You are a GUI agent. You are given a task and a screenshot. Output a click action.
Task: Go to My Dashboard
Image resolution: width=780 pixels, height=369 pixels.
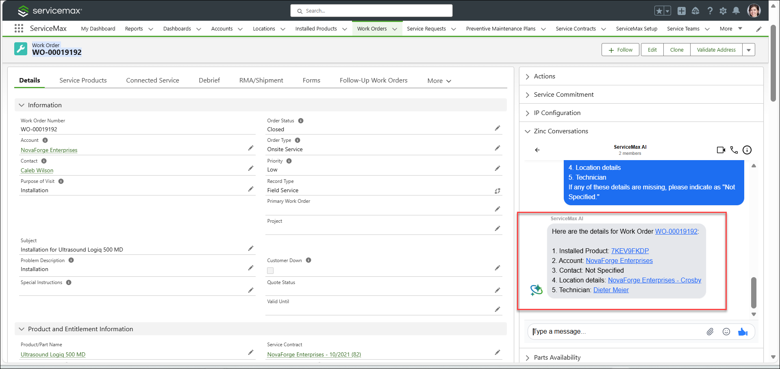tap(98, 29)
